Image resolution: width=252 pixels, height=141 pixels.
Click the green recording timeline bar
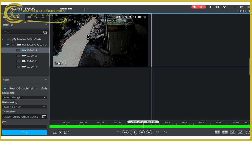pos(150,127)
